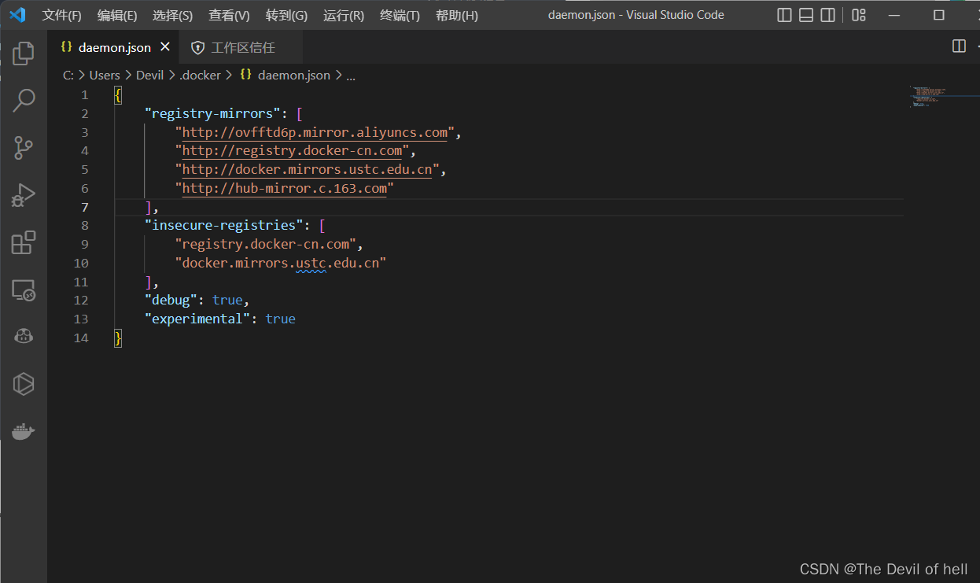This screenshot has width=980, height=583.
Task: Open the Source Control view
Action: 24,147
